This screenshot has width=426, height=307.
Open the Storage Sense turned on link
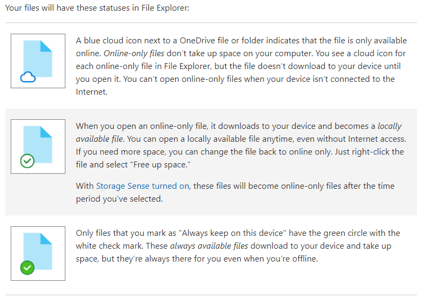[x=143, y=186]
